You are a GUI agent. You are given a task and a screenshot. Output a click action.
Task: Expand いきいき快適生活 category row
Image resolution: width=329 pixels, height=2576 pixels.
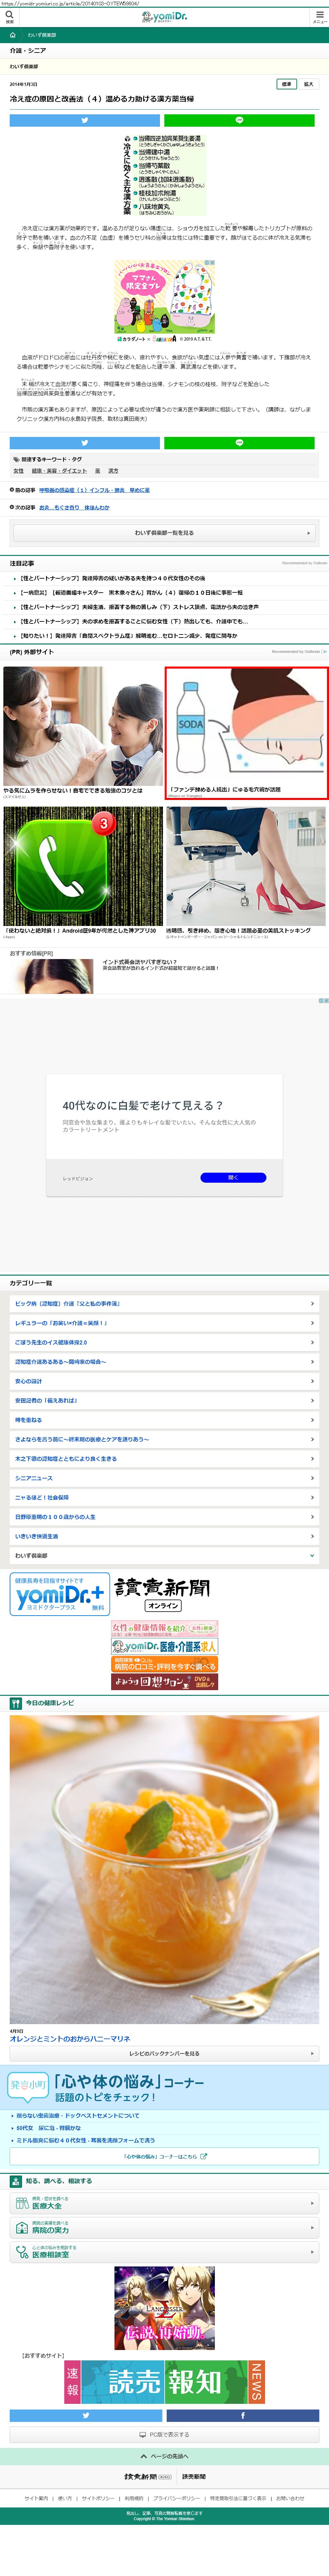[164, 1536]
